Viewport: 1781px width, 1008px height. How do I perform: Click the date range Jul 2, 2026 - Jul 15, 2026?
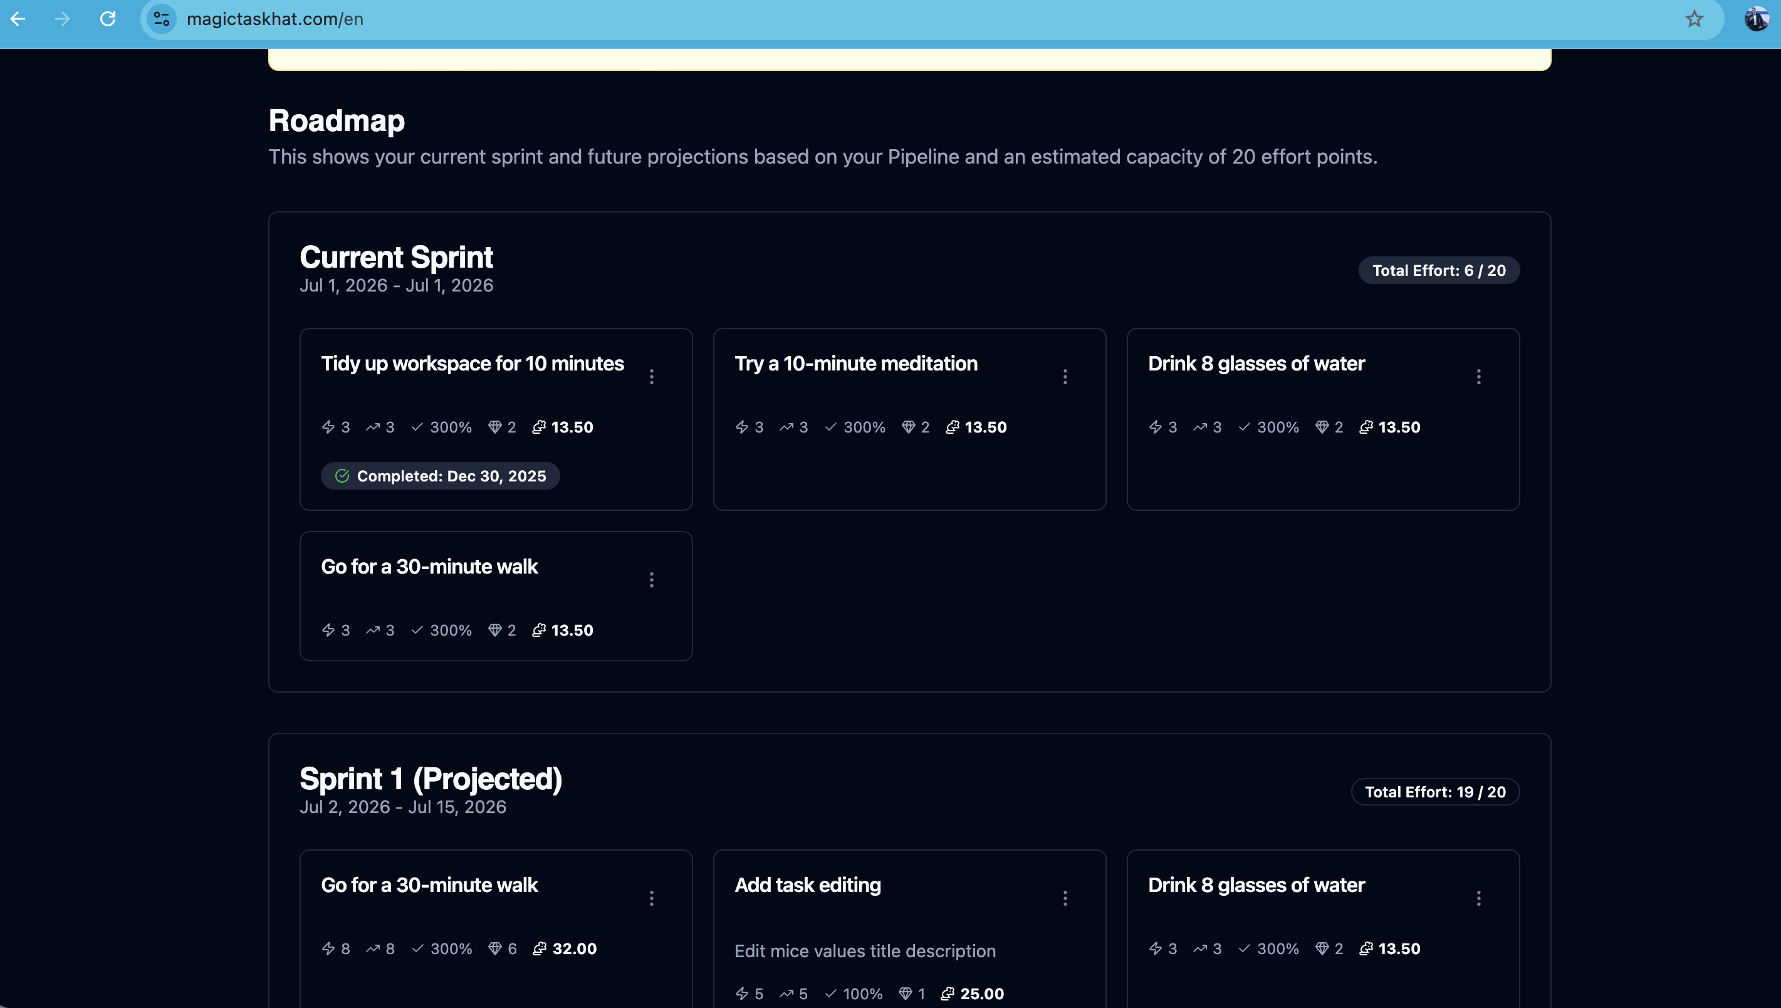pyautogui.click(x=403, y=807)
